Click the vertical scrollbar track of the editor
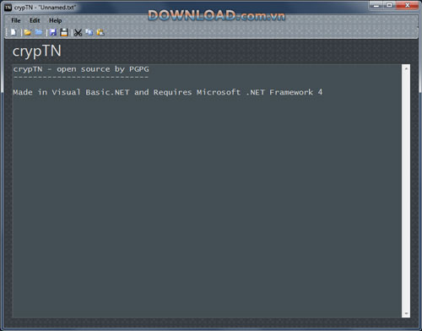 pyautogui.click(x=406, y=191)
